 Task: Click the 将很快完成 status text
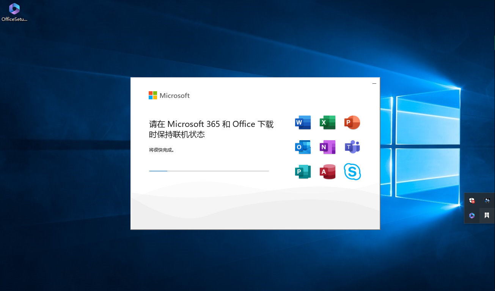[162, 150]
